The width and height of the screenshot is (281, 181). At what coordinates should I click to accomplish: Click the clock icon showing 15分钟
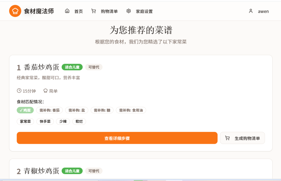(19, 91)
